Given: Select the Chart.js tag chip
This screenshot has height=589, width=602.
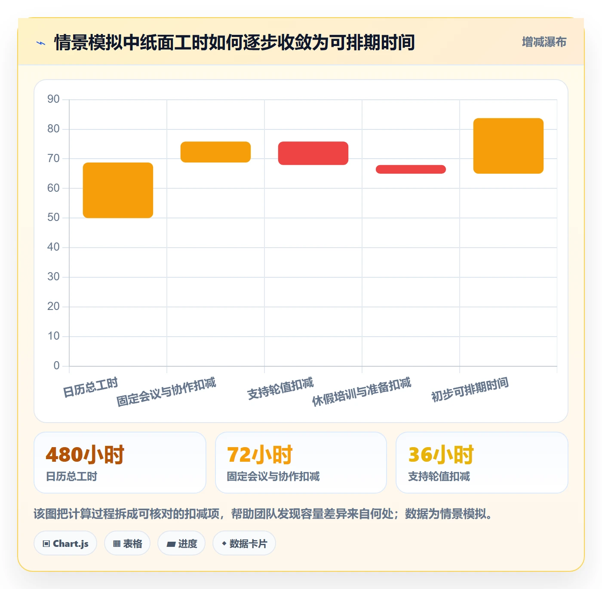Looking at the screenshot, I should (x=65, y=543).
